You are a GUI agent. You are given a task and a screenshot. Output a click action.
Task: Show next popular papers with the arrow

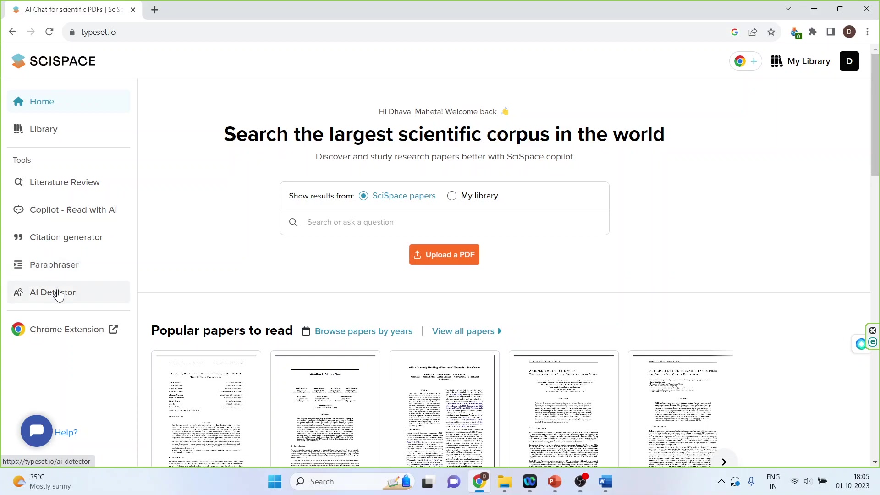click(x=724, y=462)
